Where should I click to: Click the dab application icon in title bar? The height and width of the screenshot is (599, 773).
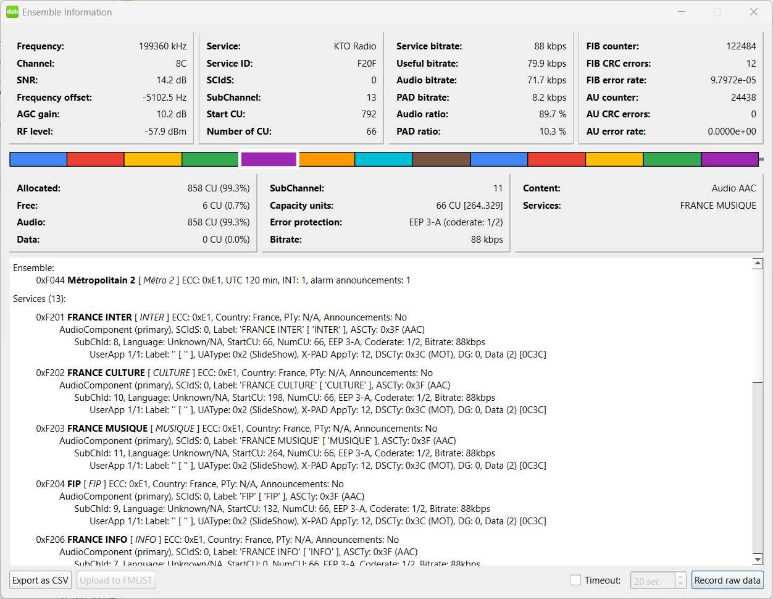point(12,12)
